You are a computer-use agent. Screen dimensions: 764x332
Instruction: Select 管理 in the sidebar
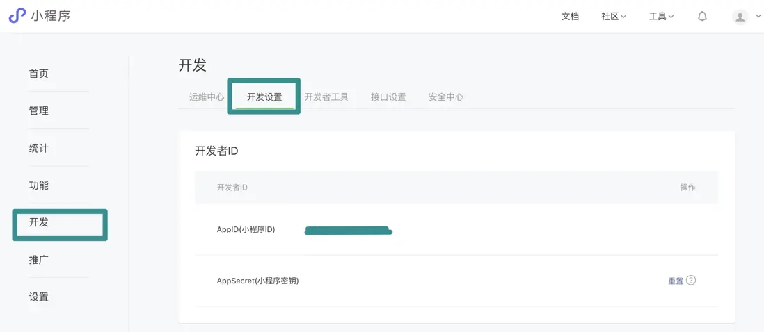(39, 111)
